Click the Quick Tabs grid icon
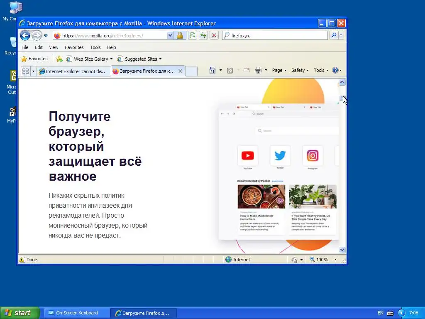Screen dimensions: 425x319 pos(25,71)
